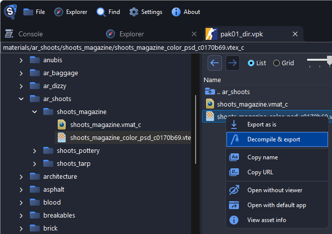The image size is (332, 234).
Task: Adjust the icon size slider handle
Action: pyautogui.click(x=330, y=60)
